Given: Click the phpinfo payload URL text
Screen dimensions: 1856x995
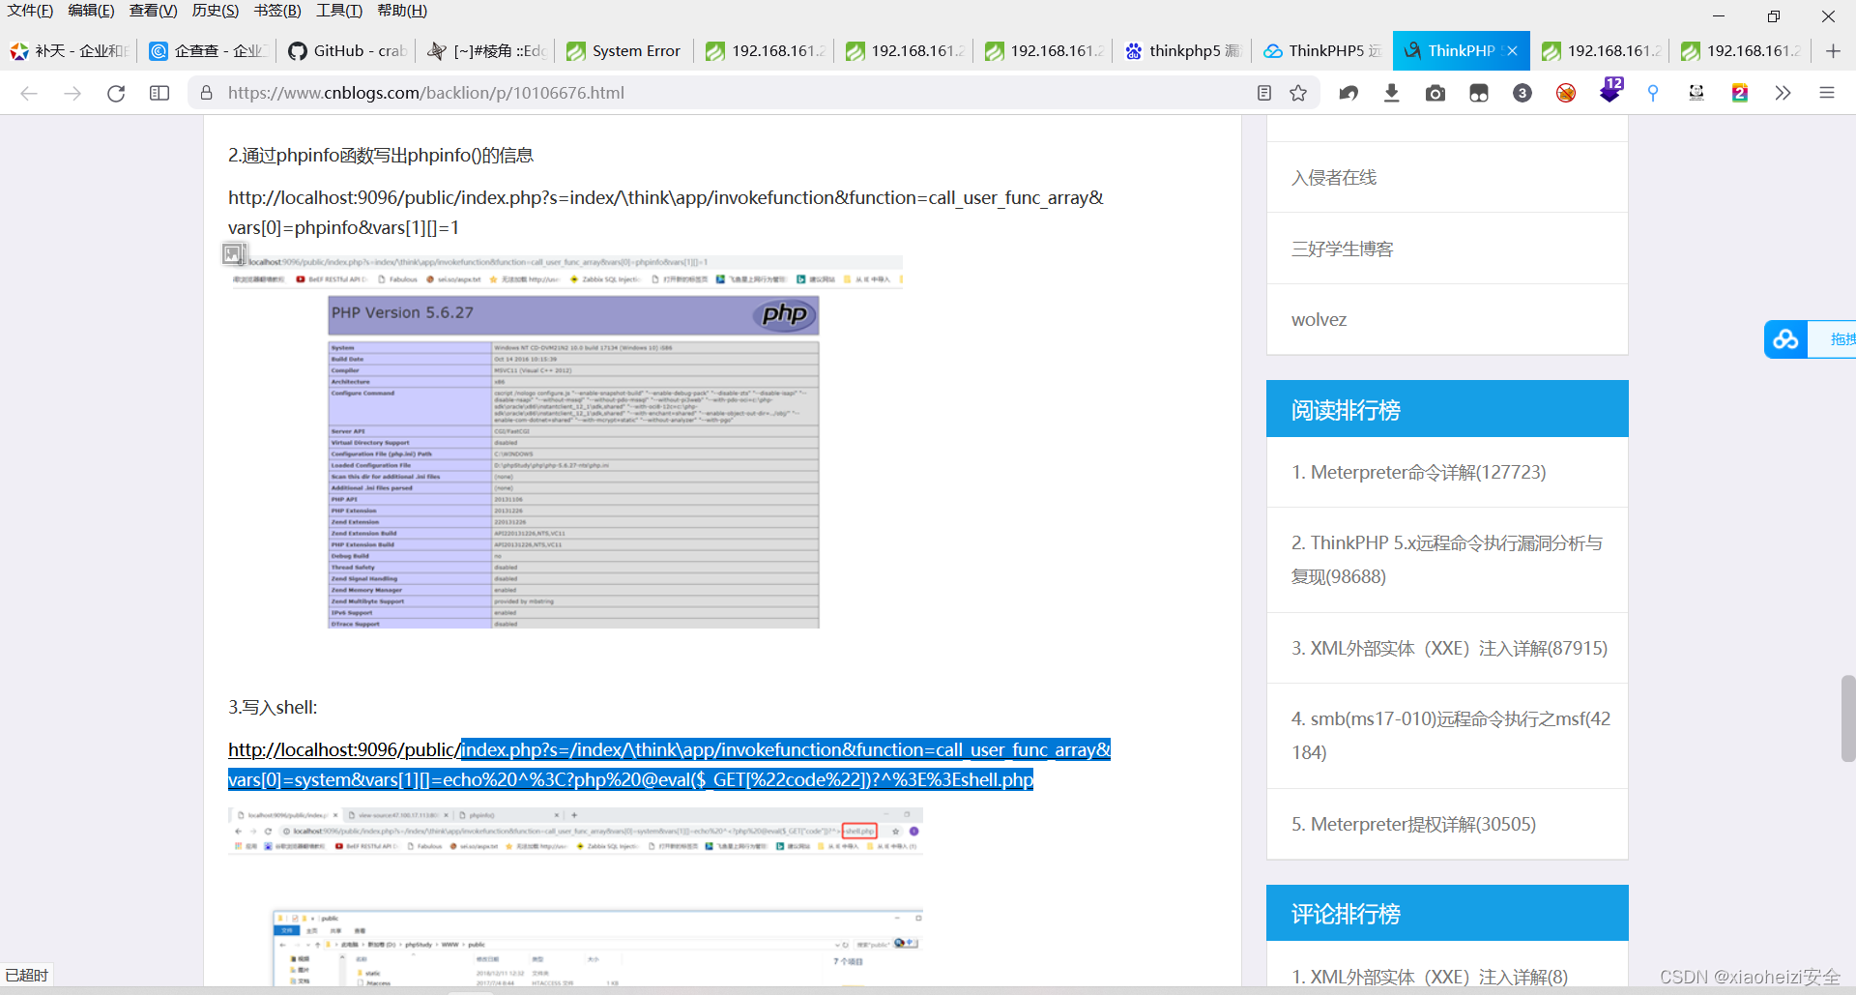Looking at the screenshot, I should tap(666, 213).
